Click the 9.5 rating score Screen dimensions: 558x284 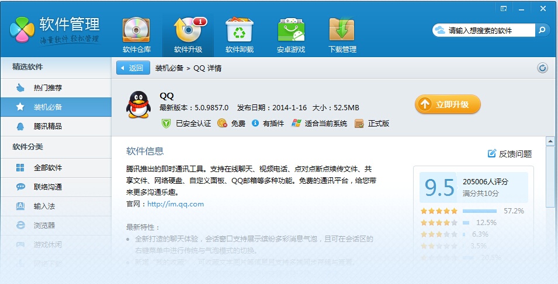coord(439,187)
